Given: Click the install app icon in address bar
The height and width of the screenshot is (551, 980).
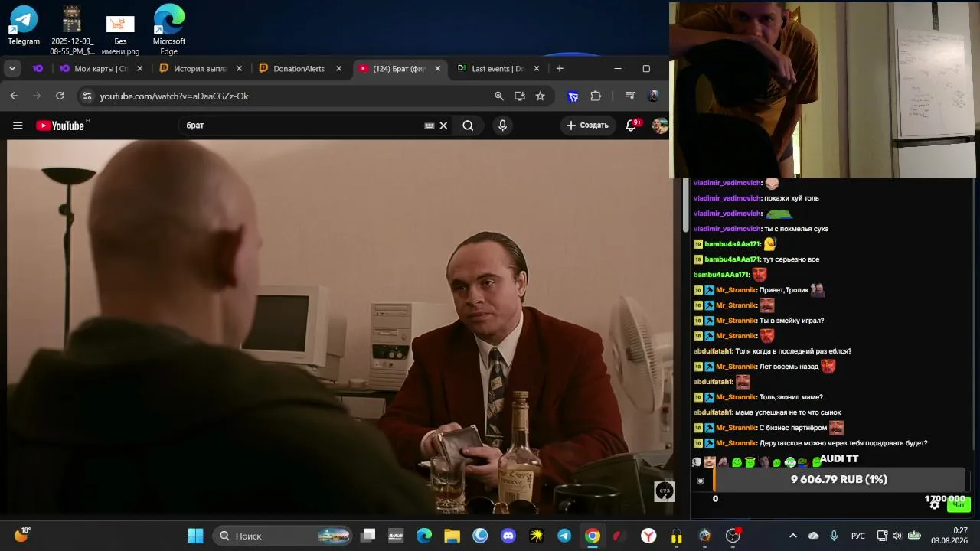Looking at the screenshot, I should coord(520,96).
